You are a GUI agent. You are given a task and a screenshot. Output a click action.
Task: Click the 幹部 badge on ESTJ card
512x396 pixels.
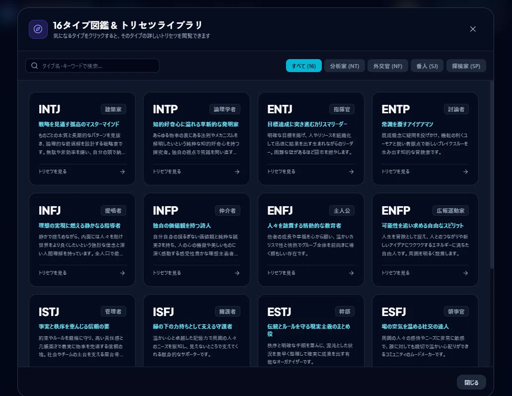(345, 312)
